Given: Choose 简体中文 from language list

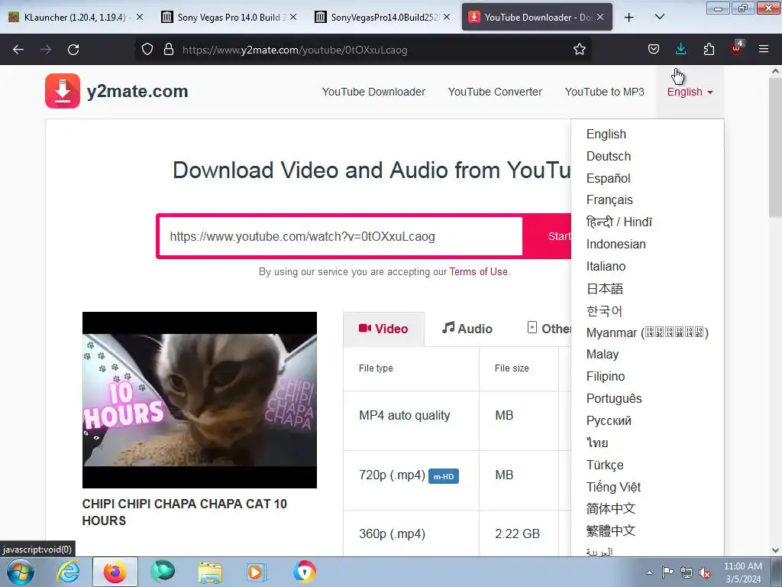Looking at the screenshot, I should point(610,508).
